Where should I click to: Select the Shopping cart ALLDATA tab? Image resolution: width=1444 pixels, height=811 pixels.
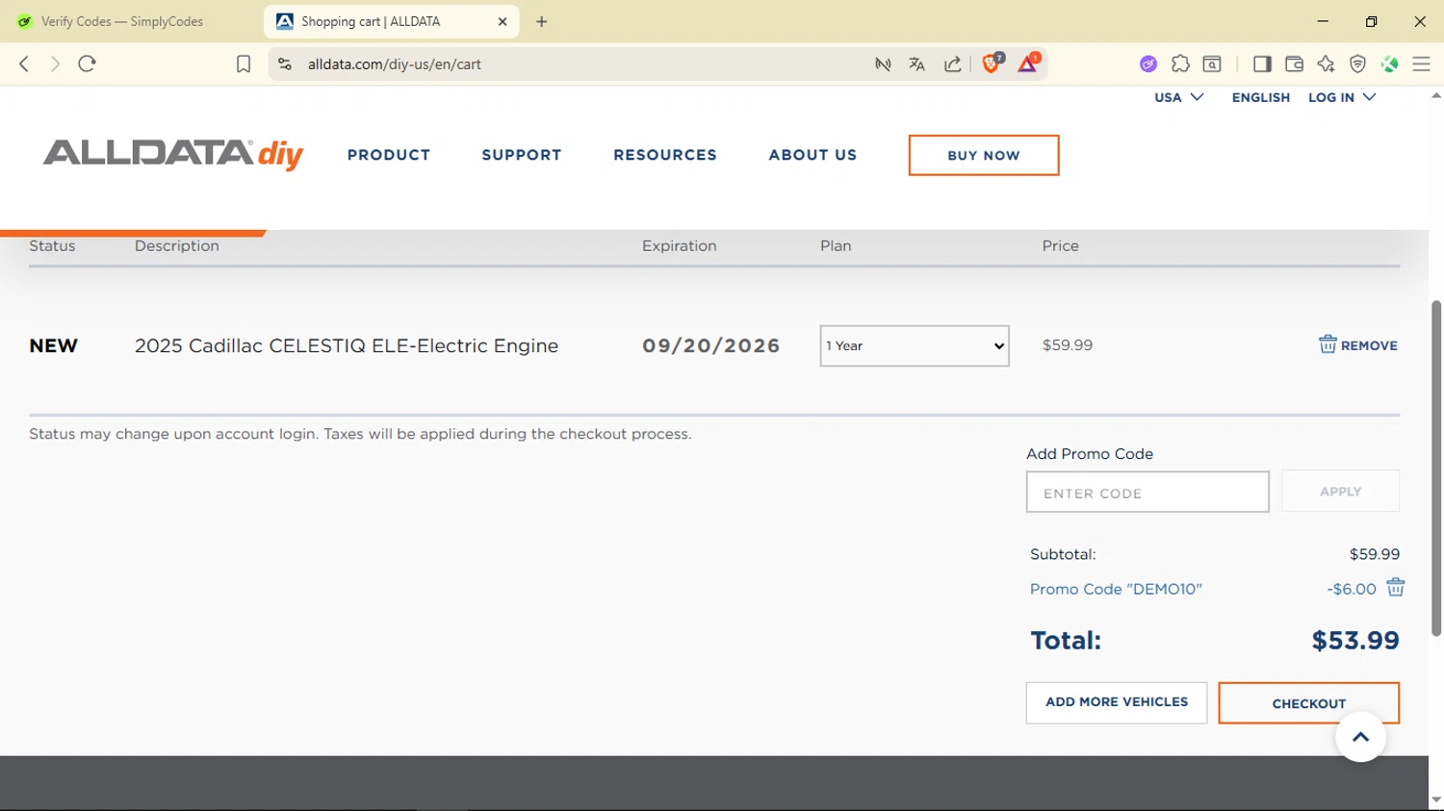pyautogui.click(x=391, y=21)
